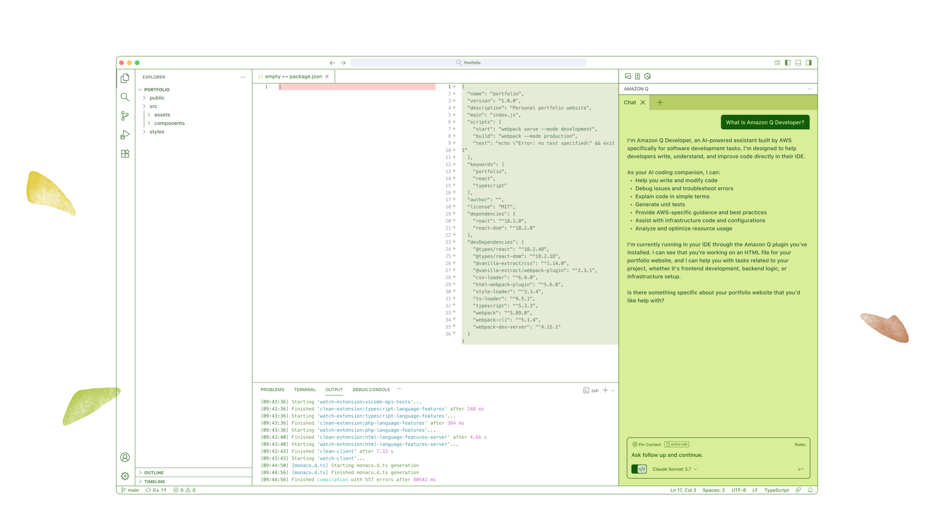
Task: Toggle the agentic coding switch
Action: coord(639,469)
